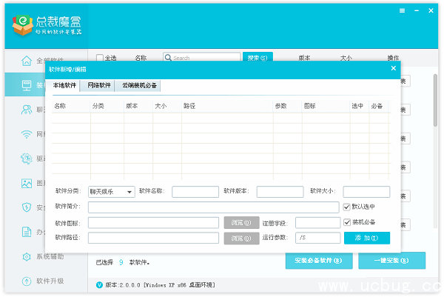Click the 安装必备软件 button

click(318, 261)
